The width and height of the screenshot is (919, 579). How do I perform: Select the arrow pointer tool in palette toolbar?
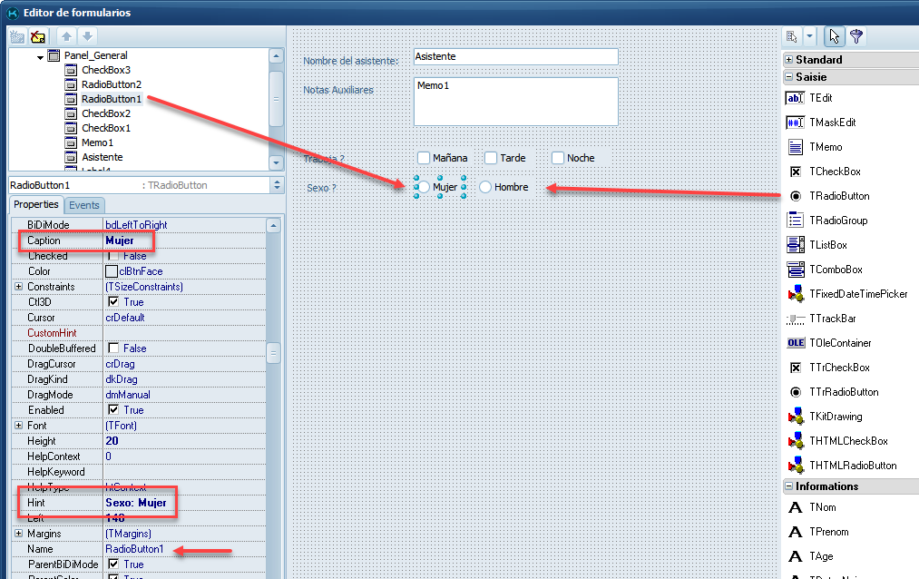[x=834, y=36]
